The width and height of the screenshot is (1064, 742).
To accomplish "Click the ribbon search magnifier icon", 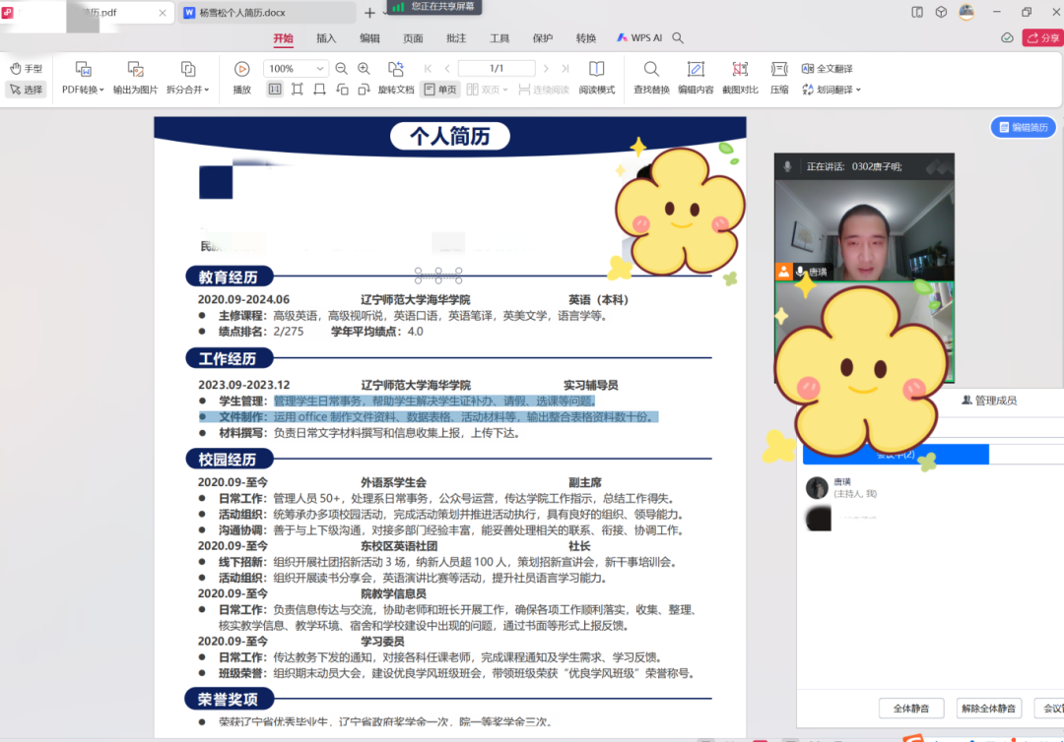I will click(678, 38).
